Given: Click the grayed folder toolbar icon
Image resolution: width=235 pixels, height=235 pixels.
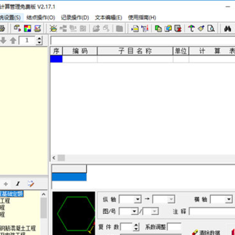Looking at the screenshot, I should [119, 29].
